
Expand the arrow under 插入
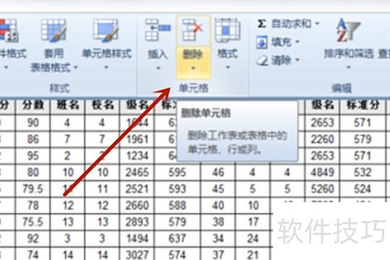click(158, 68)
